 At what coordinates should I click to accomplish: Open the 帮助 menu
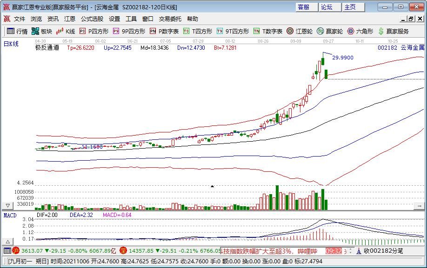pyautogui.click(x=193, y=19)
